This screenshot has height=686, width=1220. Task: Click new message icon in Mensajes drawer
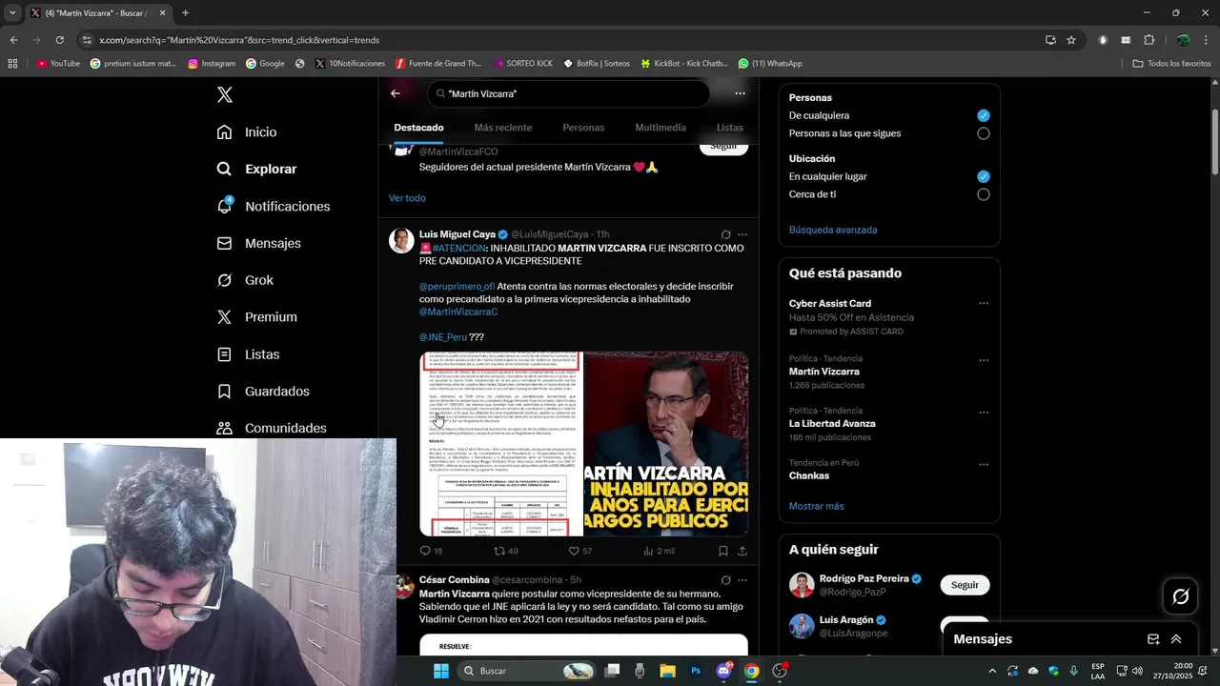point(1153,639)
